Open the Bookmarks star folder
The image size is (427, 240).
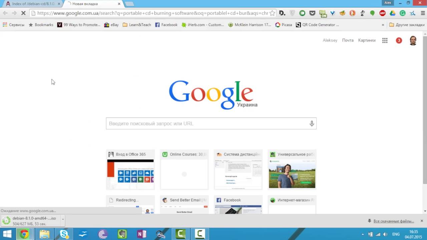coord(41,25)
